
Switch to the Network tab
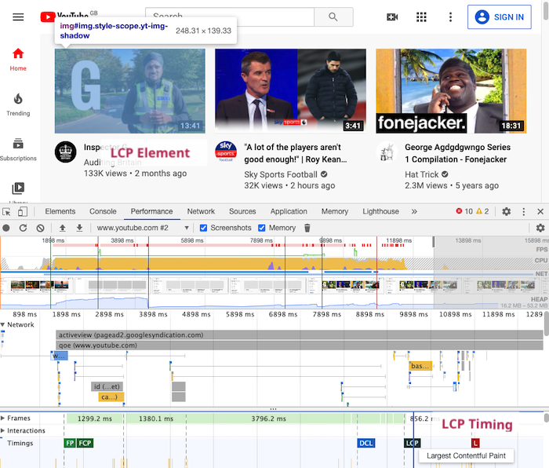(x=201, y=211)
